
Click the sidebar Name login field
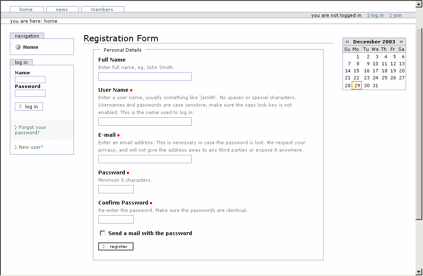(30, 80)
